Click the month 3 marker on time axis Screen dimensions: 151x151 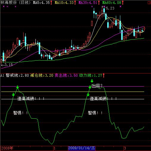[125, 148]
